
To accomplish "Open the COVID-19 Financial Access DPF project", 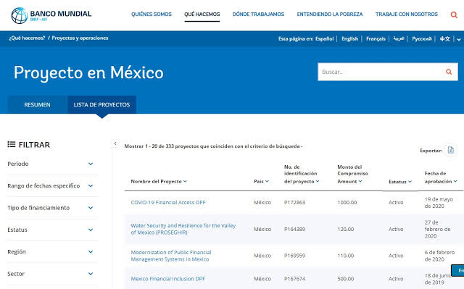I will coord(168,202).
